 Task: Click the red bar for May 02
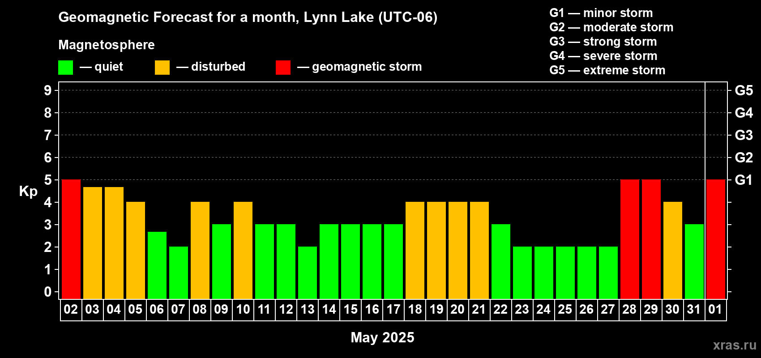pyautogui.click(x=71, y=239)
